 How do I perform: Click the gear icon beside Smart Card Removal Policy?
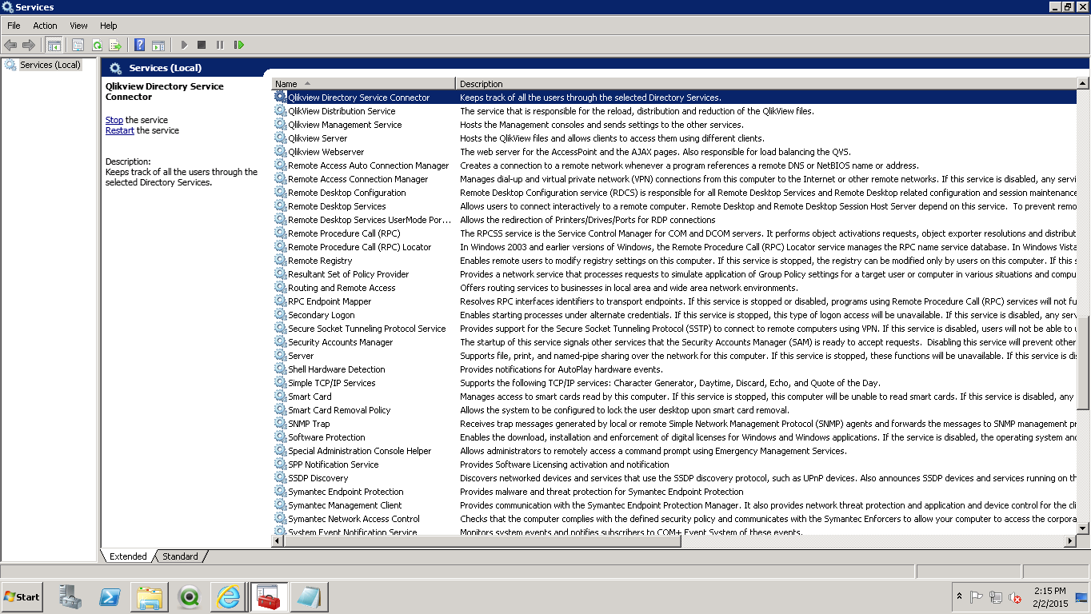280,410
